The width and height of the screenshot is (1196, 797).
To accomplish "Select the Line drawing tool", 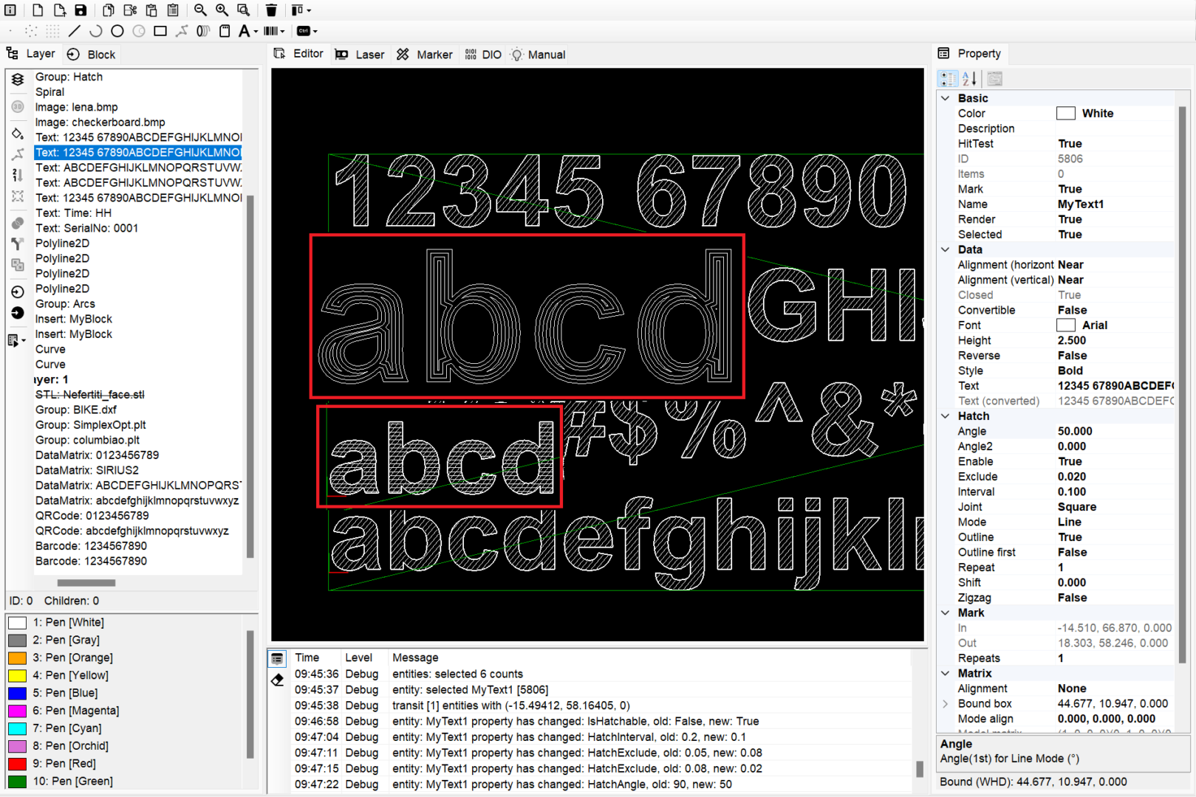I will [x=74, y=31].
